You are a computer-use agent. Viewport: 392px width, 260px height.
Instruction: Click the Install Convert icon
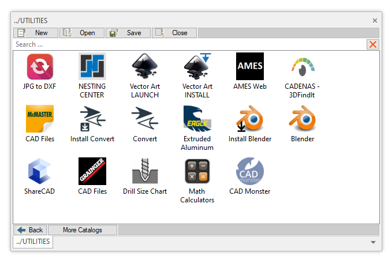click(x=92, y=119)
